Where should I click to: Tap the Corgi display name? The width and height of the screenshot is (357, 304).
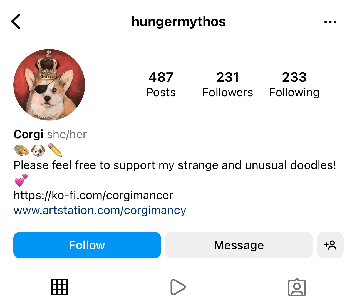pyautogui.click(x=28, y=135)
